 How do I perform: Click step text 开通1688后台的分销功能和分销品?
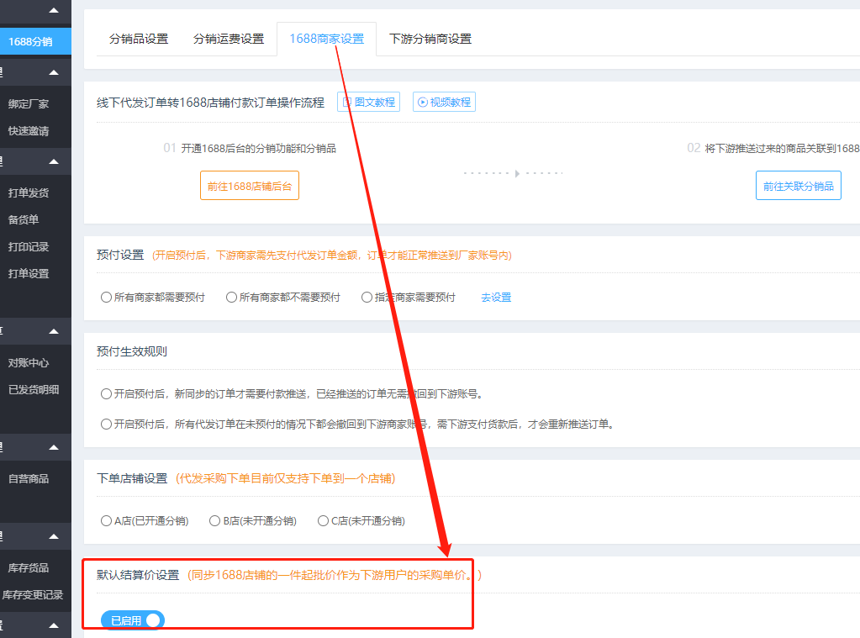pyautogui.click(x=258, y=149)
